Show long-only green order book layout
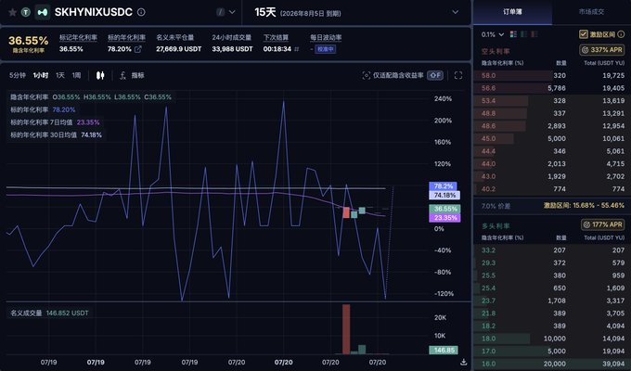The image size is (631, 371). (523, 34)
